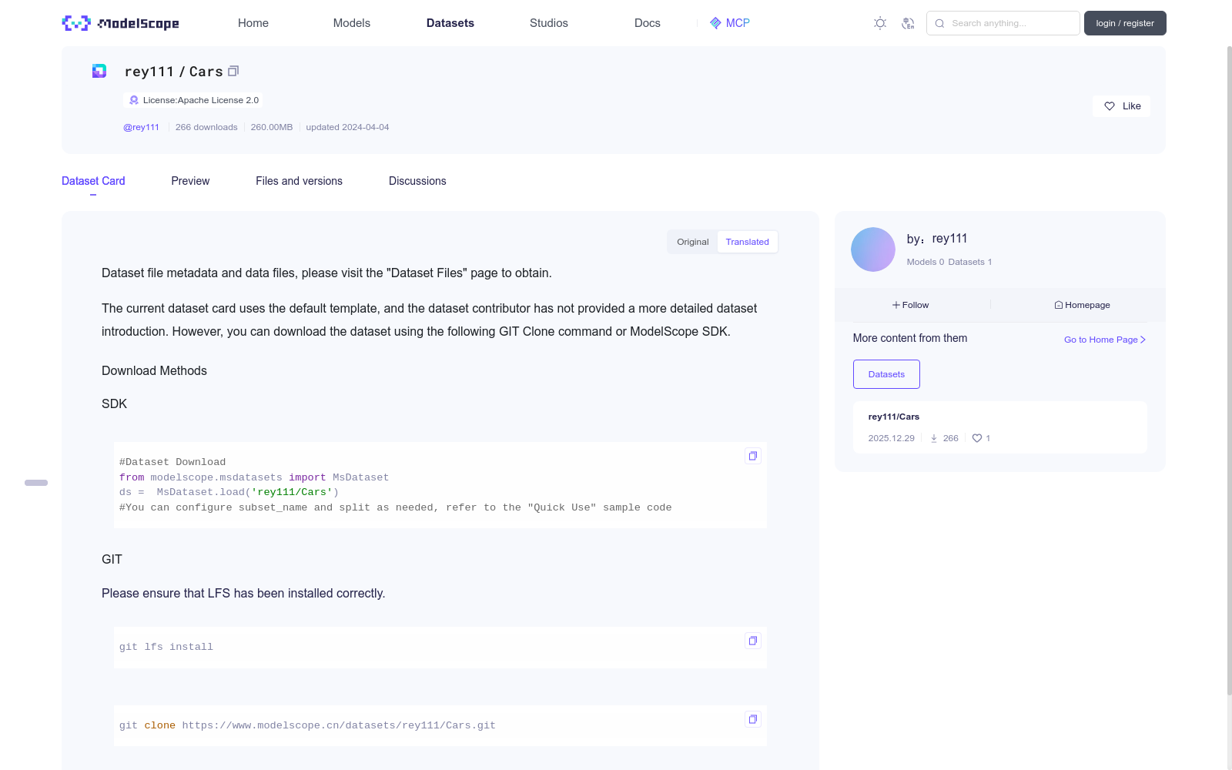Click the Models 0 count text
The width and height of the screenshot is (1232, 770).
click(x=926, y=262)
